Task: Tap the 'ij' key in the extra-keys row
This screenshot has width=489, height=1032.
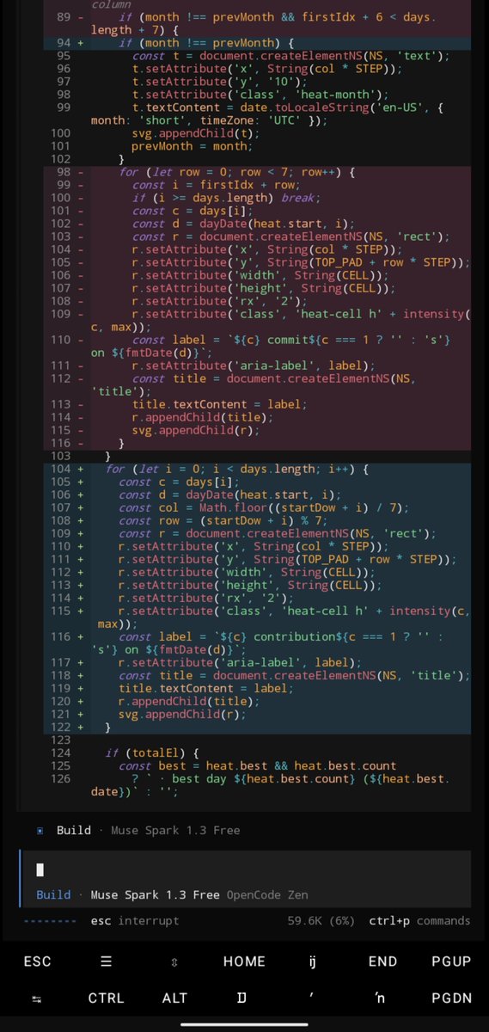Action: pyautogui.click(x=313, y=961)
